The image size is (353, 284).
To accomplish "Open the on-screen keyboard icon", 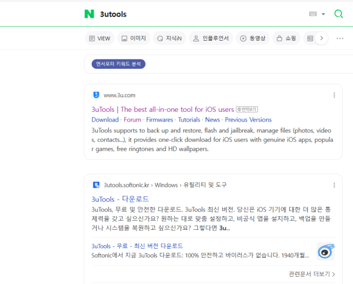I will coord(313,14).
